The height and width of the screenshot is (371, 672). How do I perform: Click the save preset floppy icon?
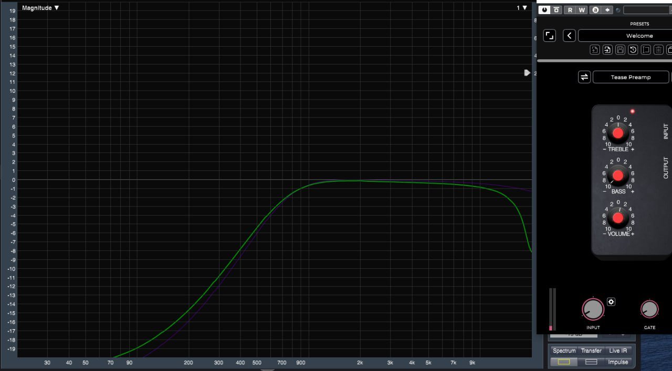point(620,50)
